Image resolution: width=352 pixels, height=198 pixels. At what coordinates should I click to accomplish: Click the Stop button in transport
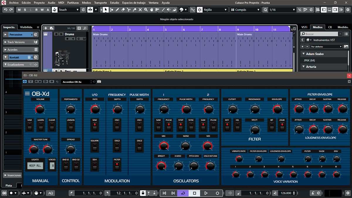coord(194,193)
